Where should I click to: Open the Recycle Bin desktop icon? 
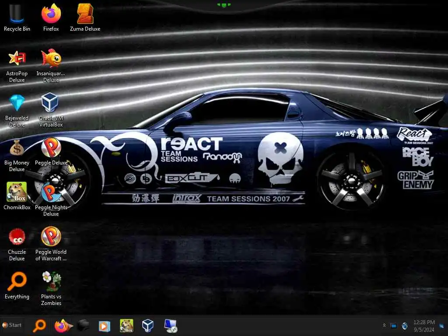pyautogui.click(x=17, y=17)
